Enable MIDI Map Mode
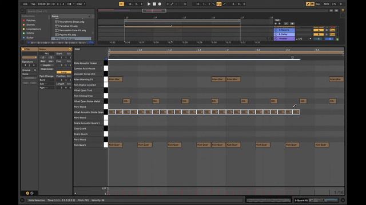Image resolution: width=366 pixels, height=205 pixels. coord(327,4)
